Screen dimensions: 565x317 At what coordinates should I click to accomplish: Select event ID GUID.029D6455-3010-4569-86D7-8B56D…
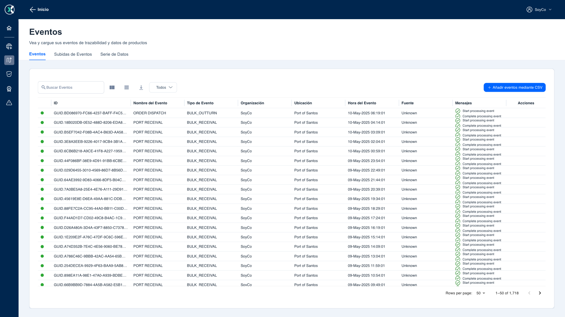pos(90,170)
